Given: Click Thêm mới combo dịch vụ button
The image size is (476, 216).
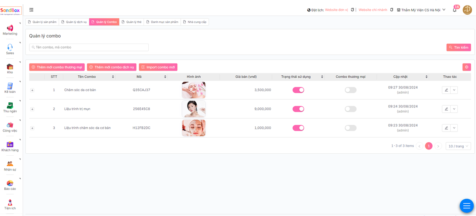Looking at the screenshot, I should tap(111, 67).
